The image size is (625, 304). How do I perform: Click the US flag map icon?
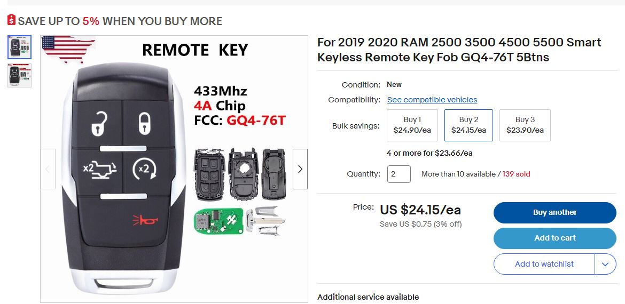pyautogui.click(x=67, y=49)
